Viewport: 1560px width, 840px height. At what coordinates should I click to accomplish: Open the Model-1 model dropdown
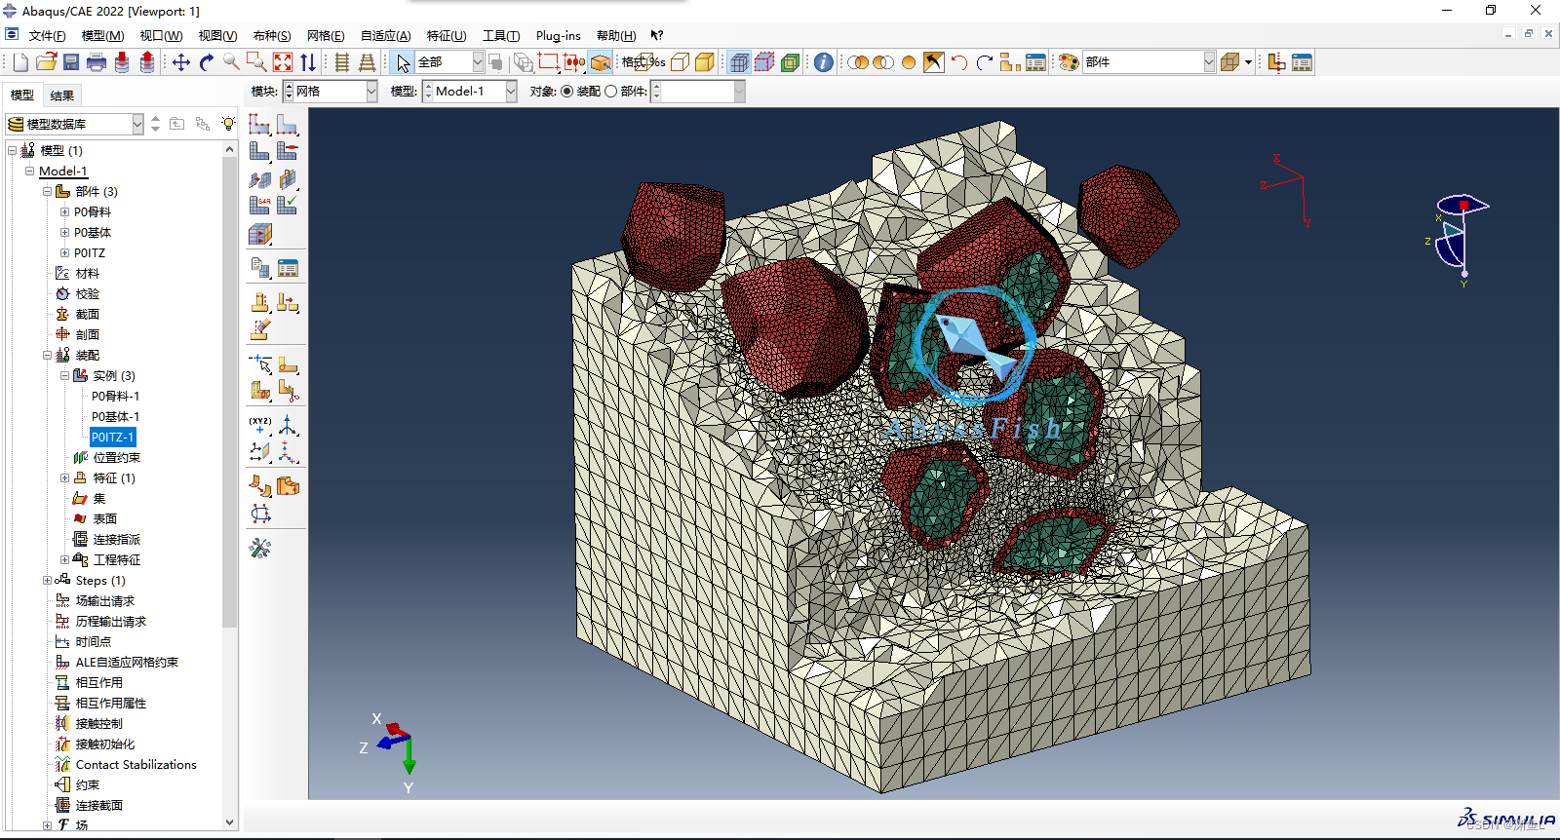pyautogui.click(x=470, y=92)
